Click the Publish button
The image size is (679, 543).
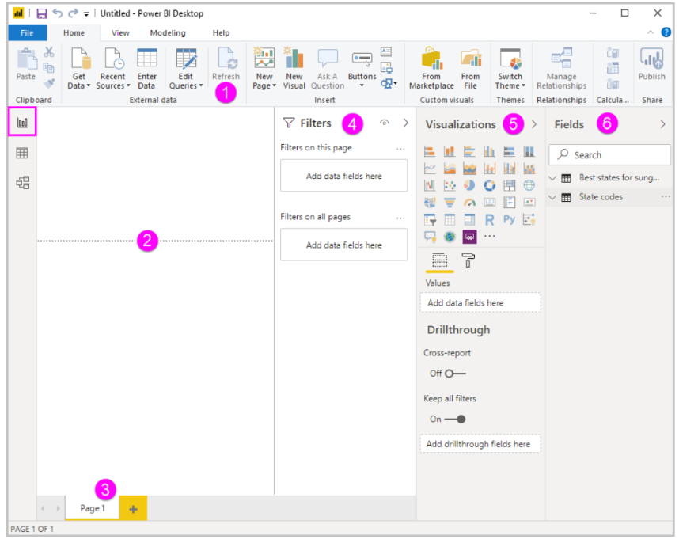point(652,64)
